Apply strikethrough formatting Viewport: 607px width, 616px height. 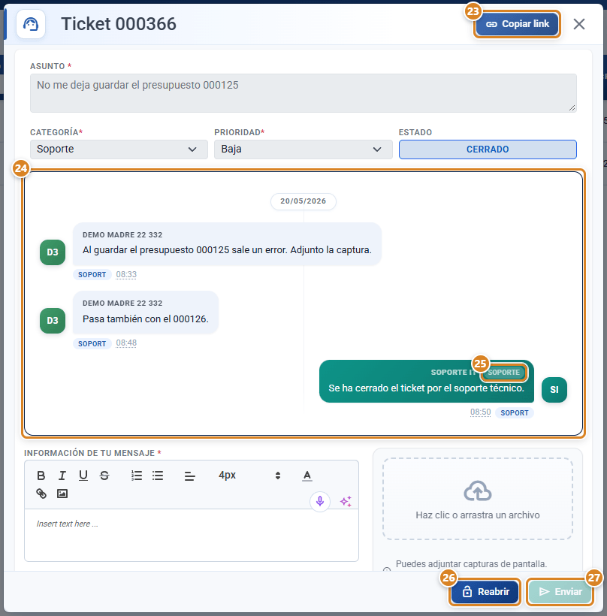click(104, 476)
